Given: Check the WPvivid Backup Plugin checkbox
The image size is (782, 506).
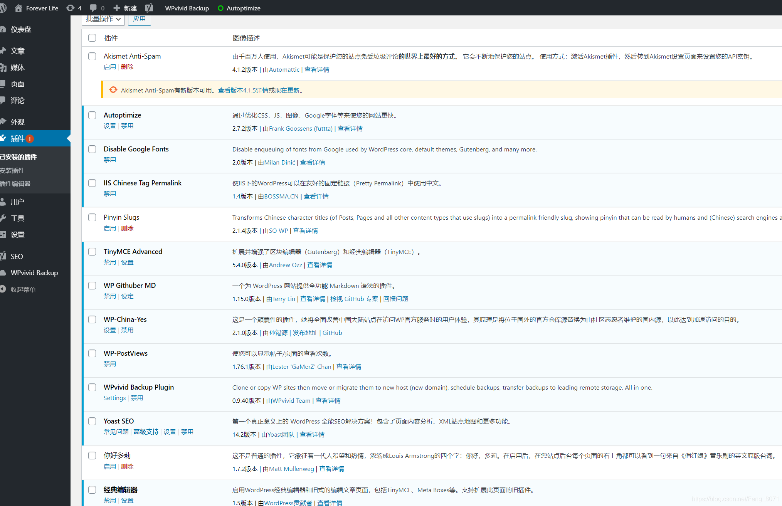Looking at the screenshot, I should tap(92, 387).
